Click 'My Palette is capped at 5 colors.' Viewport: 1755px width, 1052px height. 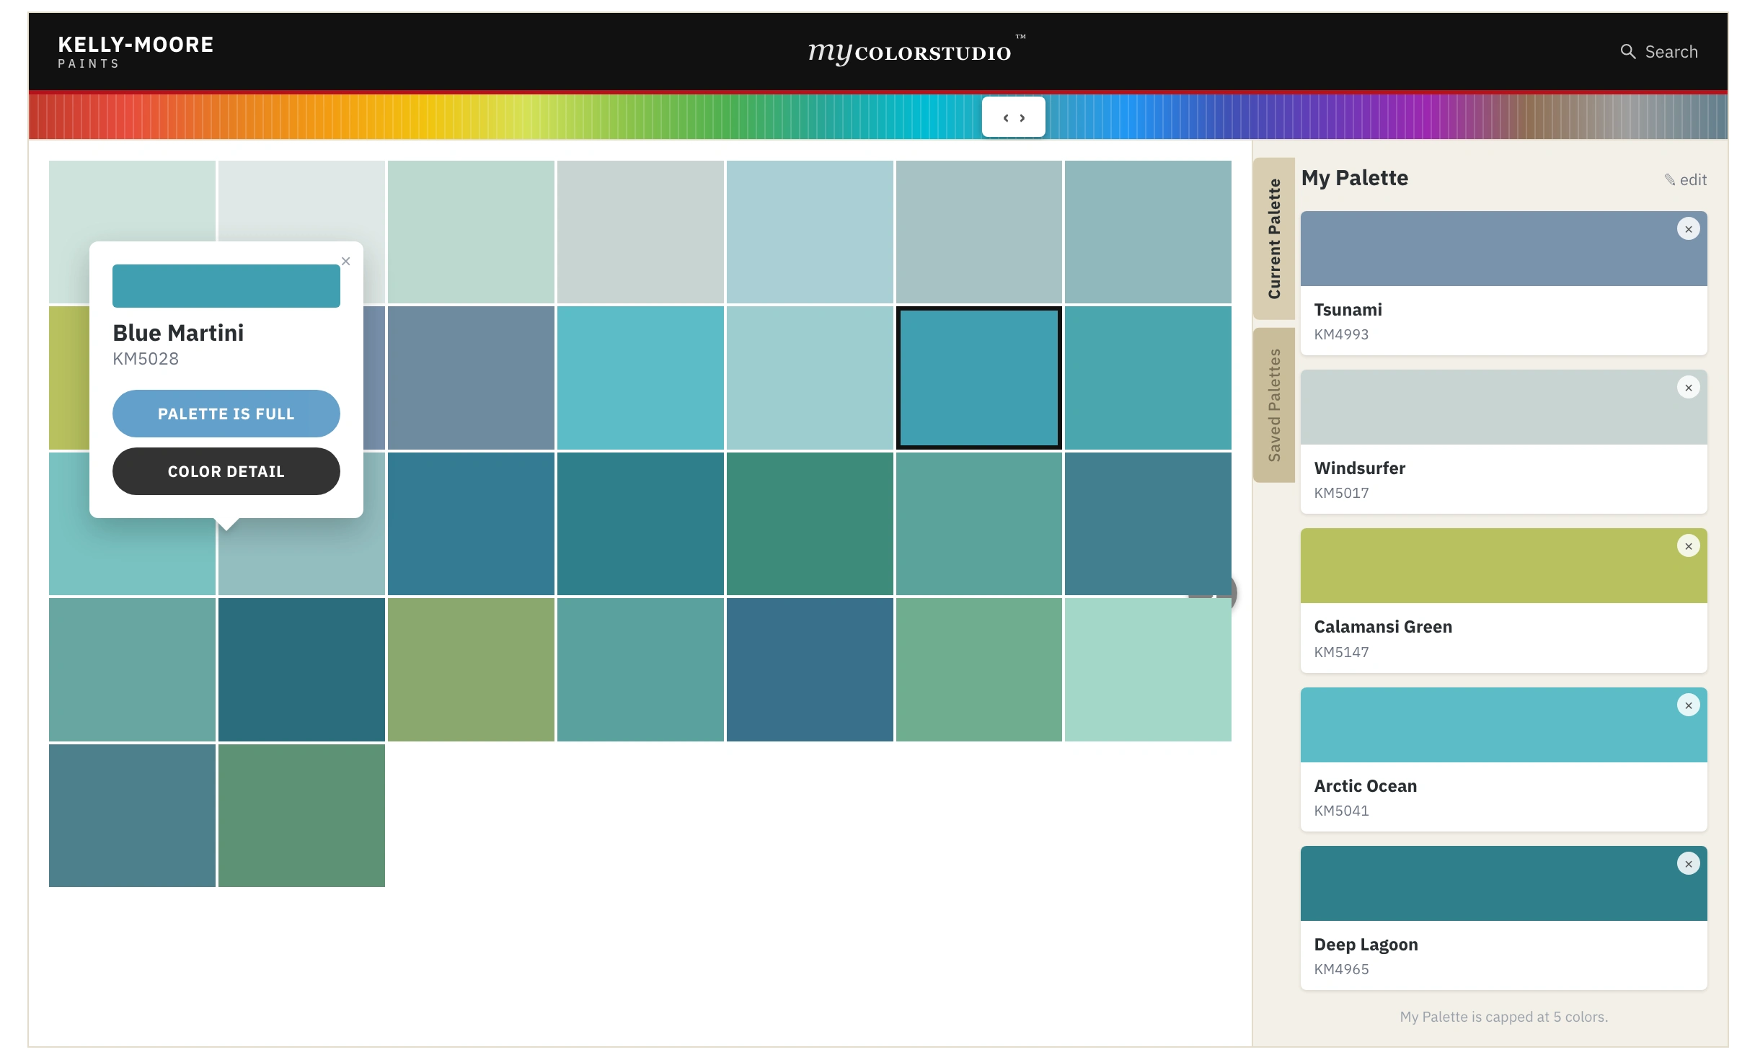[1503, 1017]
